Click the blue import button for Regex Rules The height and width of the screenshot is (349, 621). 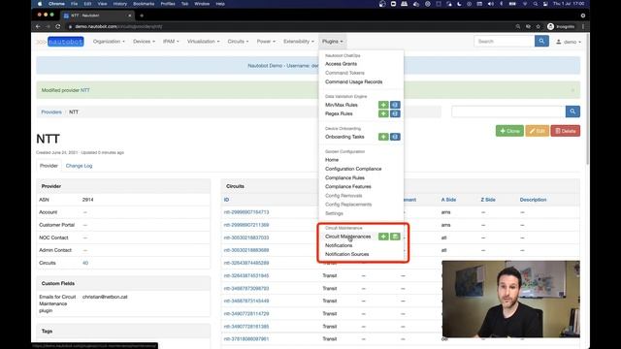click(x=395, y=114)
